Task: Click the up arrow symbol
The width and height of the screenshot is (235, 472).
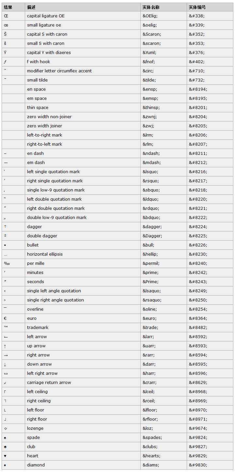Action: click(x=5, y=346)
